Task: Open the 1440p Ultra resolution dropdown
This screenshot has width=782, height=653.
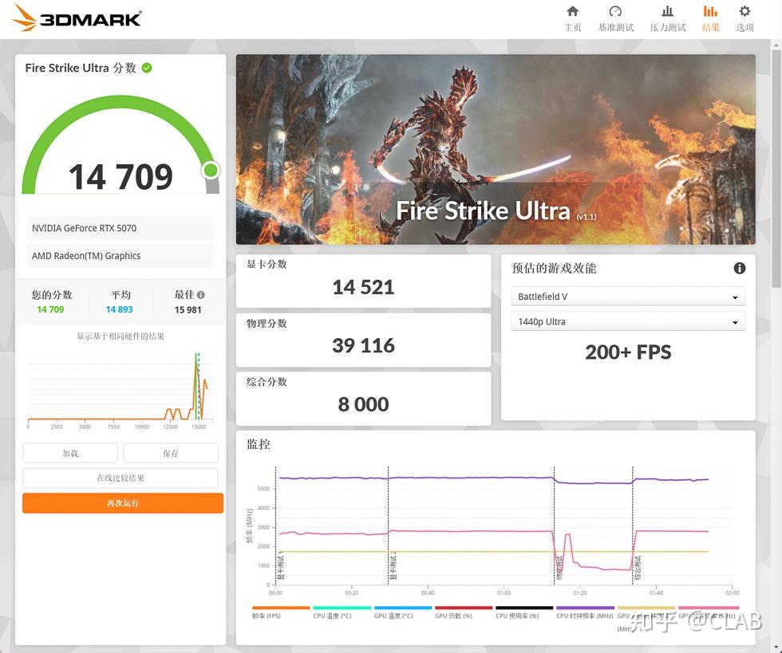Action: pos(628,321)
